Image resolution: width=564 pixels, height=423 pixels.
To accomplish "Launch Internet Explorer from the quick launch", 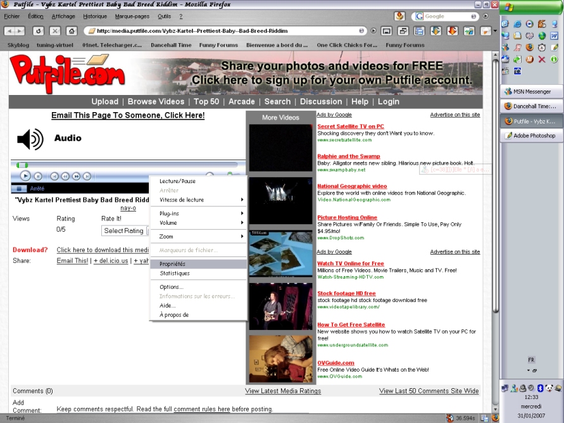I will pyautogui.click(x=517, y=24).
